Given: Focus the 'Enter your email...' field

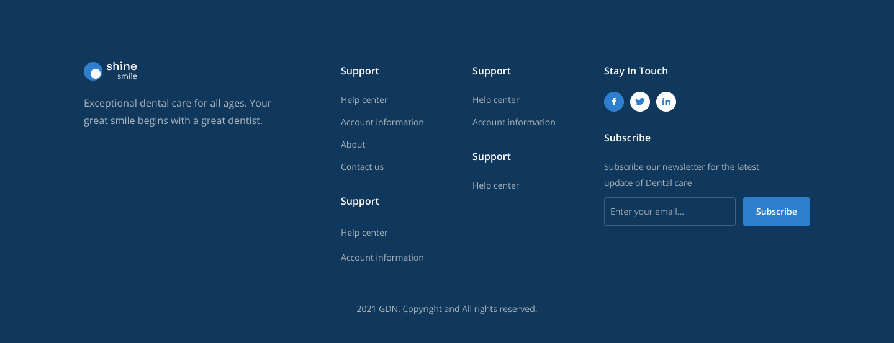Looking at the screenshot, I should coord(669,212).
